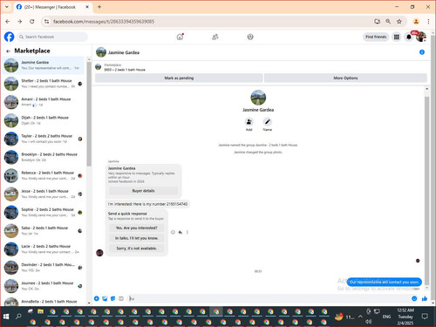Open the notifications bell

pos(409,37)
